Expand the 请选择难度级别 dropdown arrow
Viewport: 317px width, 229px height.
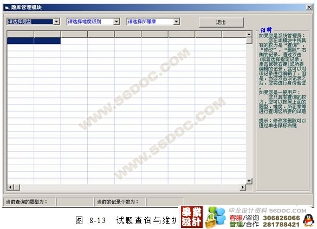point(117,22)
